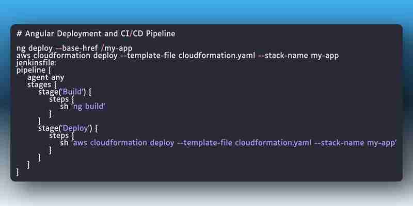Click the heading comment about Angular Deployment
This screenshot has height=206, width=413.
(x=96, y=34)
